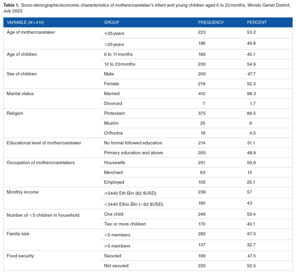Select the '12 to 23 months' group cell
Viewport: 296px width, 274px height.
tap(119, 64)
